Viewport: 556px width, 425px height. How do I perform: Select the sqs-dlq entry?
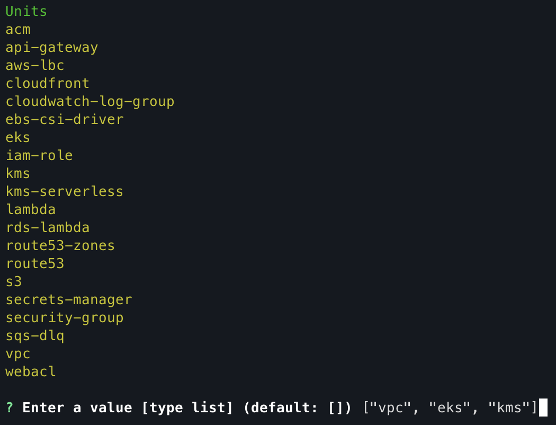pyautogui.click(x=35, y=335)
